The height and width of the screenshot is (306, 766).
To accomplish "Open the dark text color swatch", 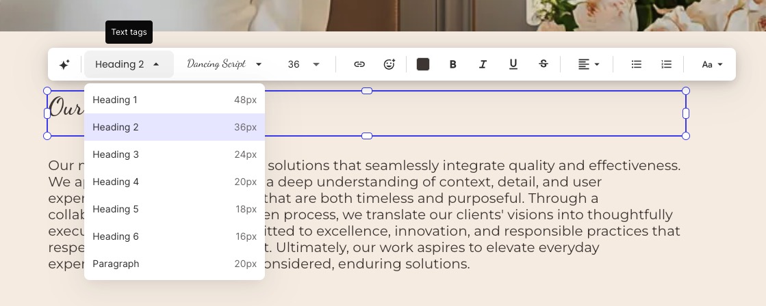I will (423, 64).
